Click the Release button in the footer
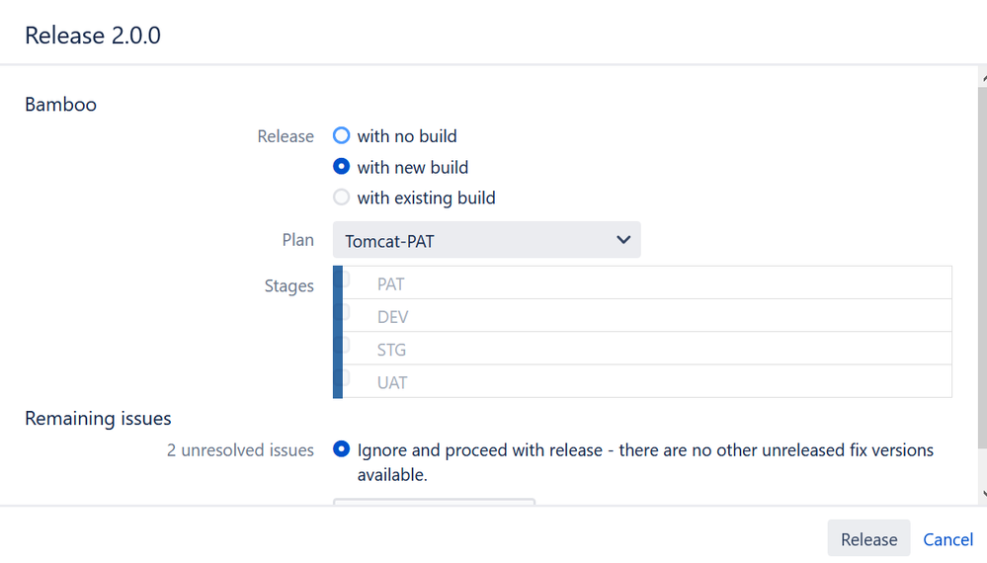The height and width of the screenshot is (563, 987). pos(868,538)
